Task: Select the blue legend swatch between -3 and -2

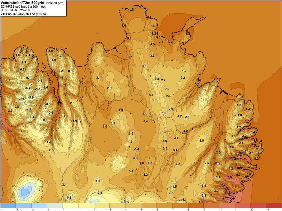Action: (x=24, y=205)
